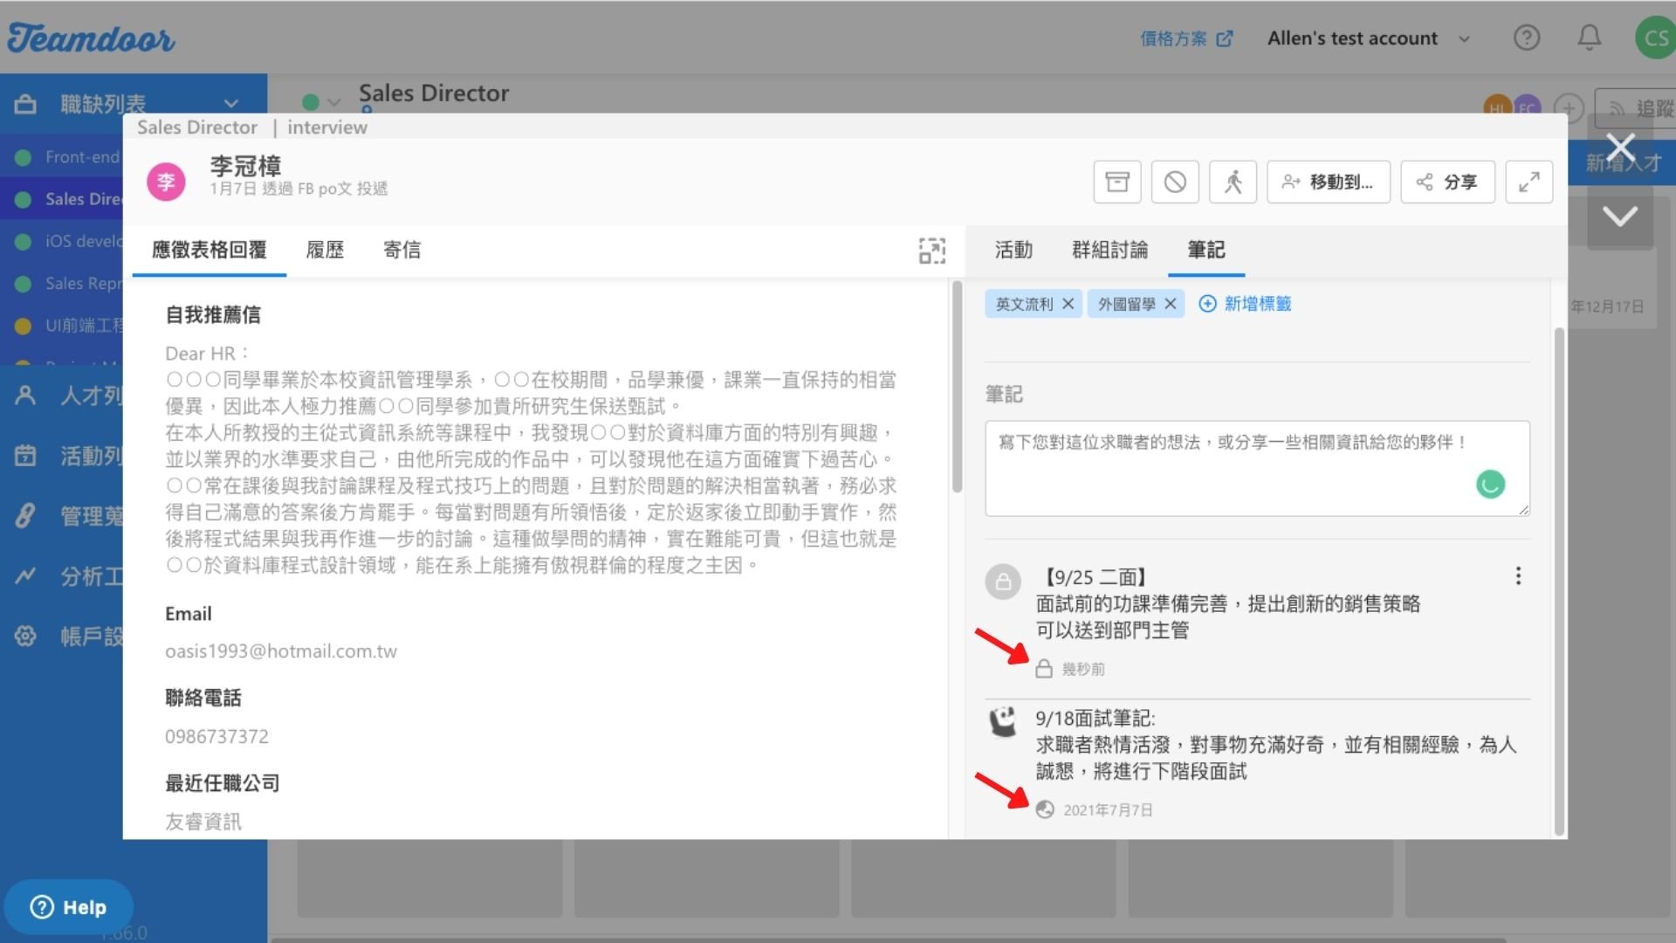Click the notes pane vertical scrollbar
Screen dimensions: 1676x943
[1559, 582]
